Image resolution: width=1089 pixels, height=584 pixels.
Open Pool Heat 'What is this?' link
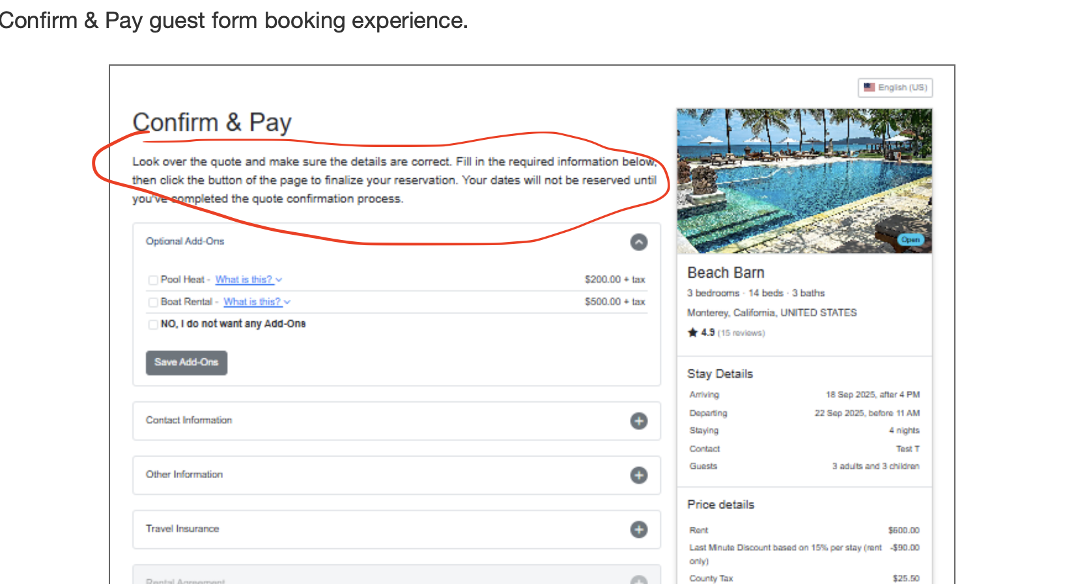tap(244, 280)
